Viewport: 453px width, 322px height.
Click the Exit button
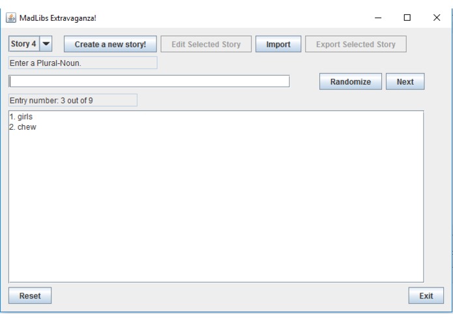[426, 295]
